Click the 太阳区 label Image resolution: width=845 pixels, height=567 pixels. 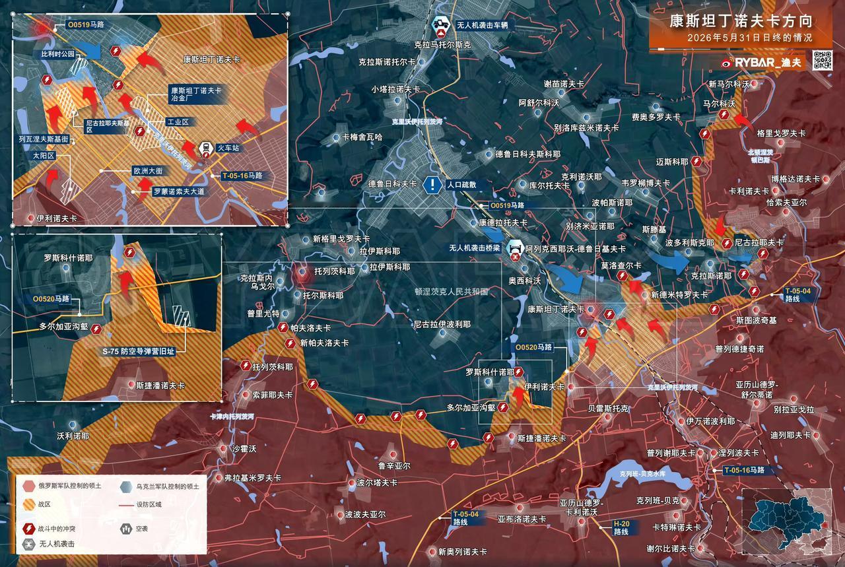[43, 156]
